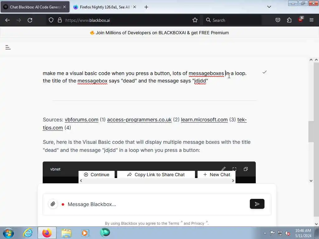Show hidden system tray icons

265,233
